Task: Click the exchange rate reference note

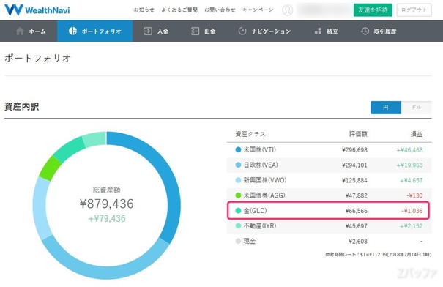Action: [379, 255]
